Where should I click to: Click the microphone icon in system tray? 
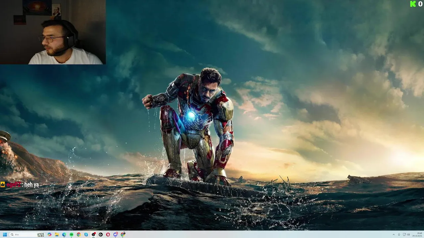(x=399, y=234)
